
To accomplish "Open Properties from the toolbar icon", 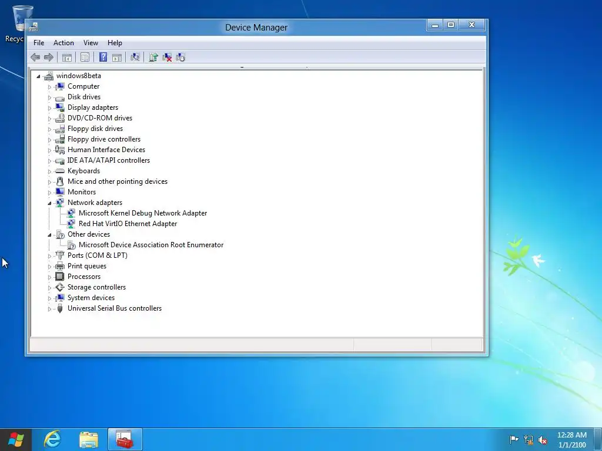I will coord(85,58).
